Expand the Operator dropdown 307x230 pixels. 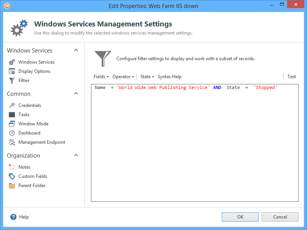(123, 77)
